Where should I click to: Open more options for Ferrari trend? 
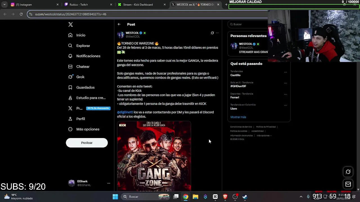point(285,94)
